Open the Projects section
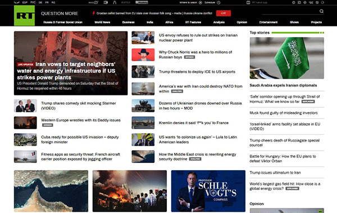Viewport: 337px width, 213px height. click(x=316, y=22)
